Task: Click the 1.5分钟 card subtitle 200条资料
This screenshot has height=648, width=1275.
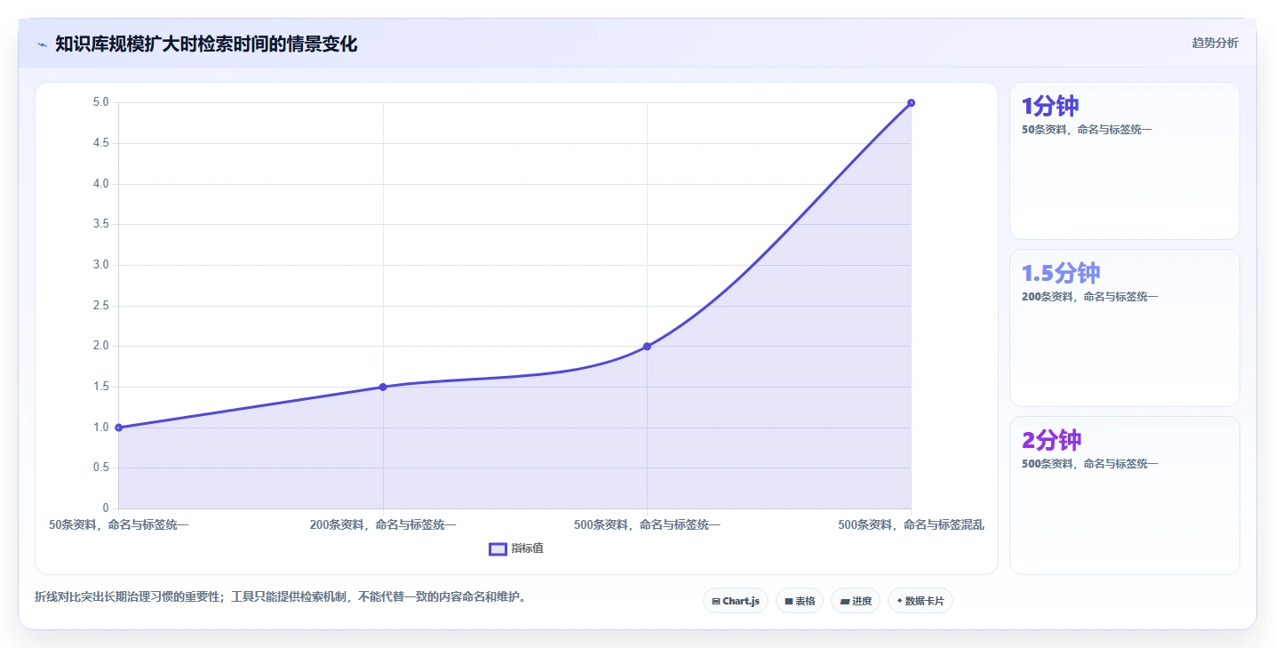Action: [x=1090, y=297]
